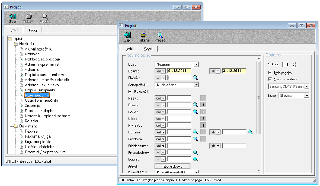The width and height of the screenshot is (320, 186).
Task: Select Naročniki - splošni seznami item
Action: [x=48, y=116]
